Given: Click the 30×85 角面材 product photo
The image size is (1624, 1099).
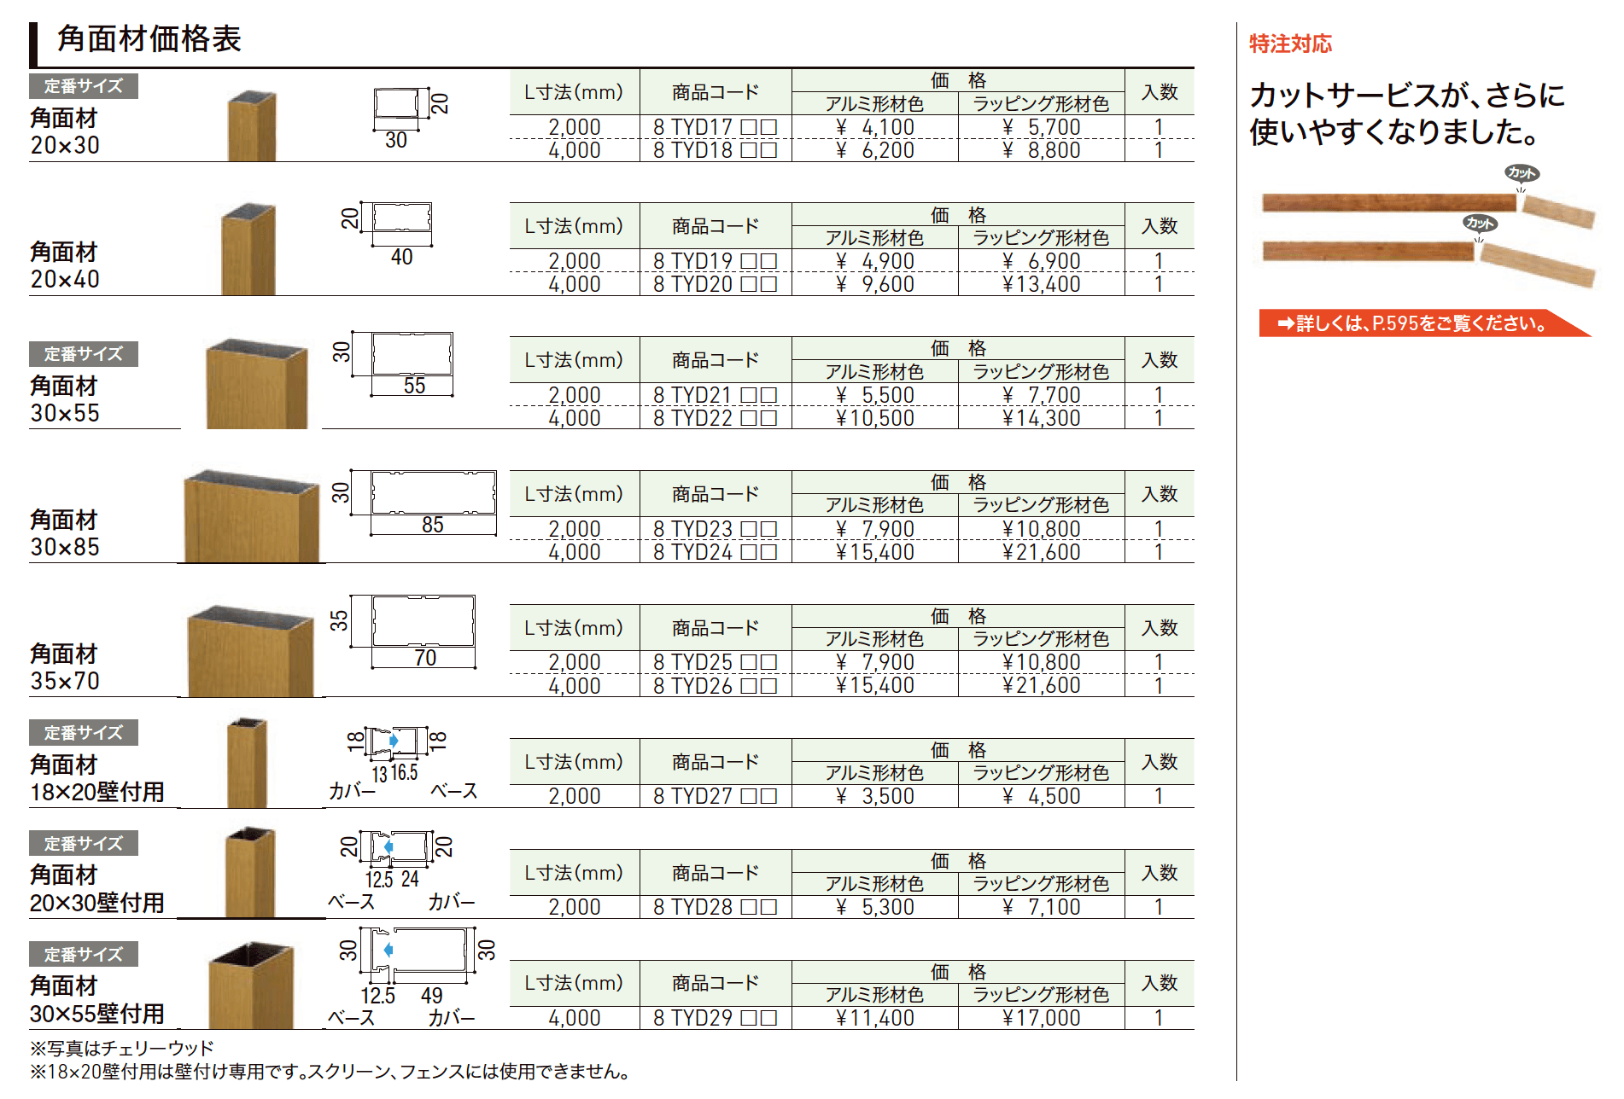Looking at the screenshot, I should tap(252, 516).
